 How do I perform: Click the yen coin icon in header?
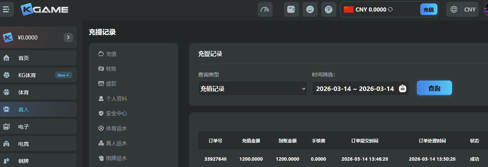point(328,10)
